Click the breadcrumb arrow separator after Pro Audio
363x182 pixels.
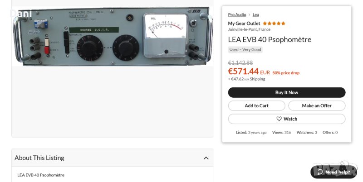(249, 15)
